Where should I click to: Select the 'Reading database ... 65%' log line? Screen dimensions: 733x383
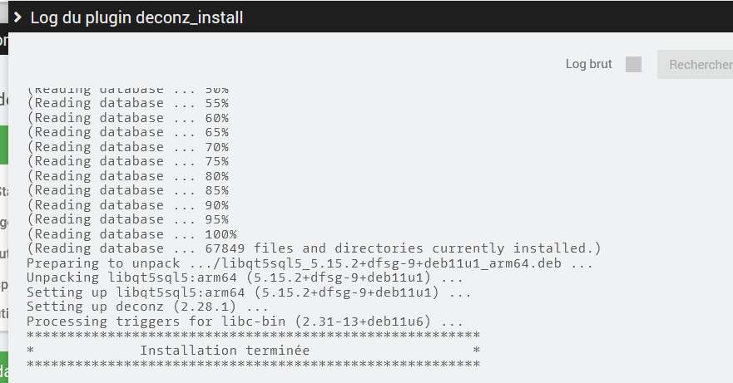point(127,133)
